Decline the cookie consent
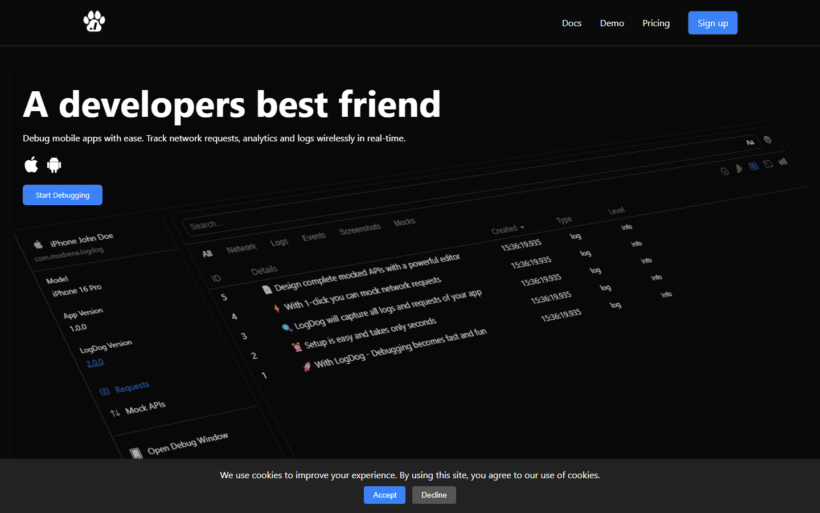Screen dimensions: 820x513 tap(434, 495)
